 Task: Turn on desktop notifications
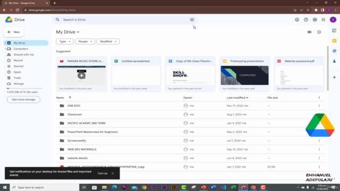[x=103, y=173]
